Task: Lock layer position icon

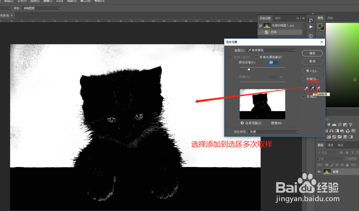Action: tap(337, 165)
